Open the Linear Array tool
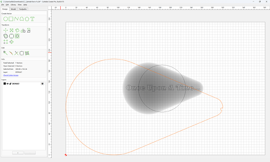270x162 pixels. 5,41
